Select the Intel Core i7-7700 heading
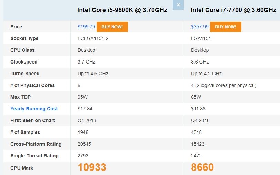This screenshot has width=280, height=175. tap(233, 10)
